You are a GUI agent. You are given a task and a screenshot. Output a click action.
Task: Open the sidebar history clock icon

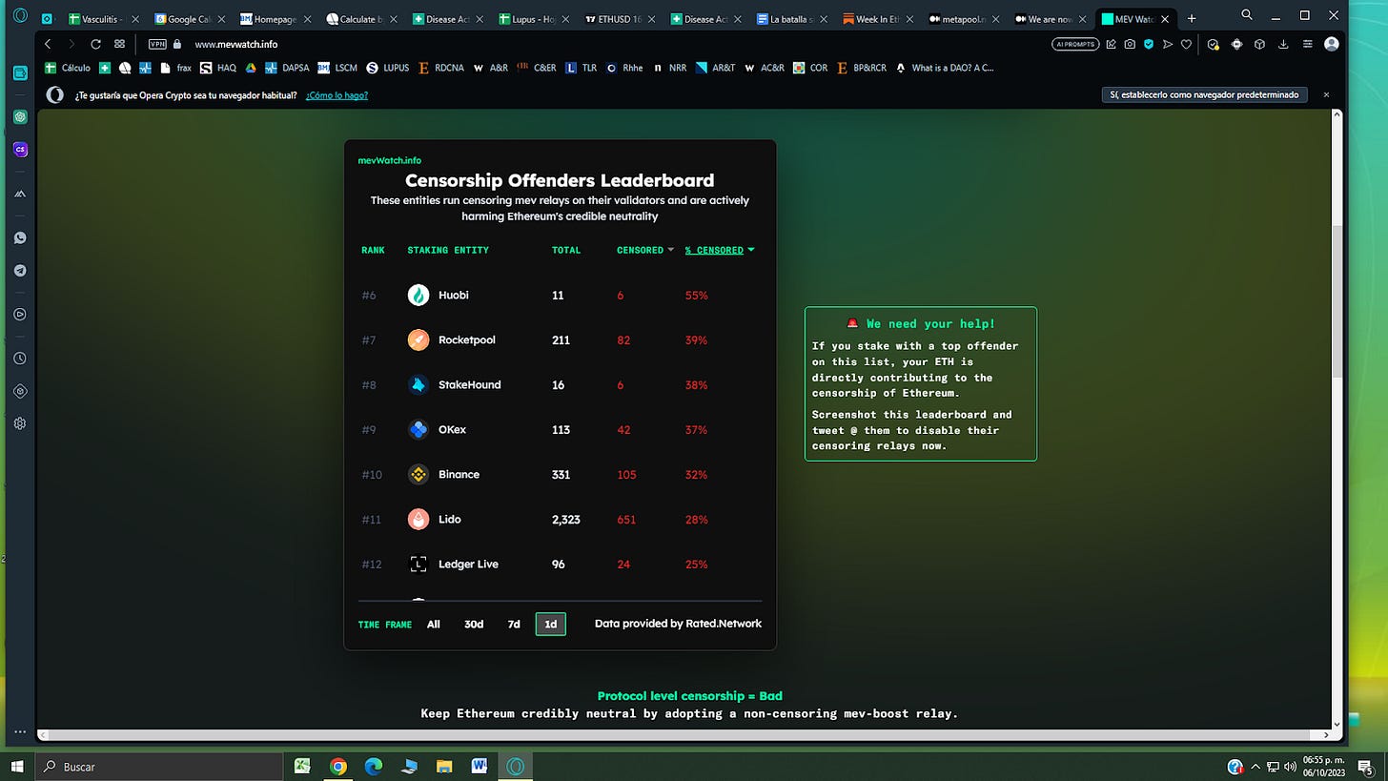point(20,359)
